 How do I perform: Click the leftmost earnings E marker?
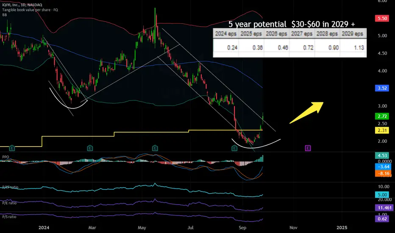tap(12, 148)
